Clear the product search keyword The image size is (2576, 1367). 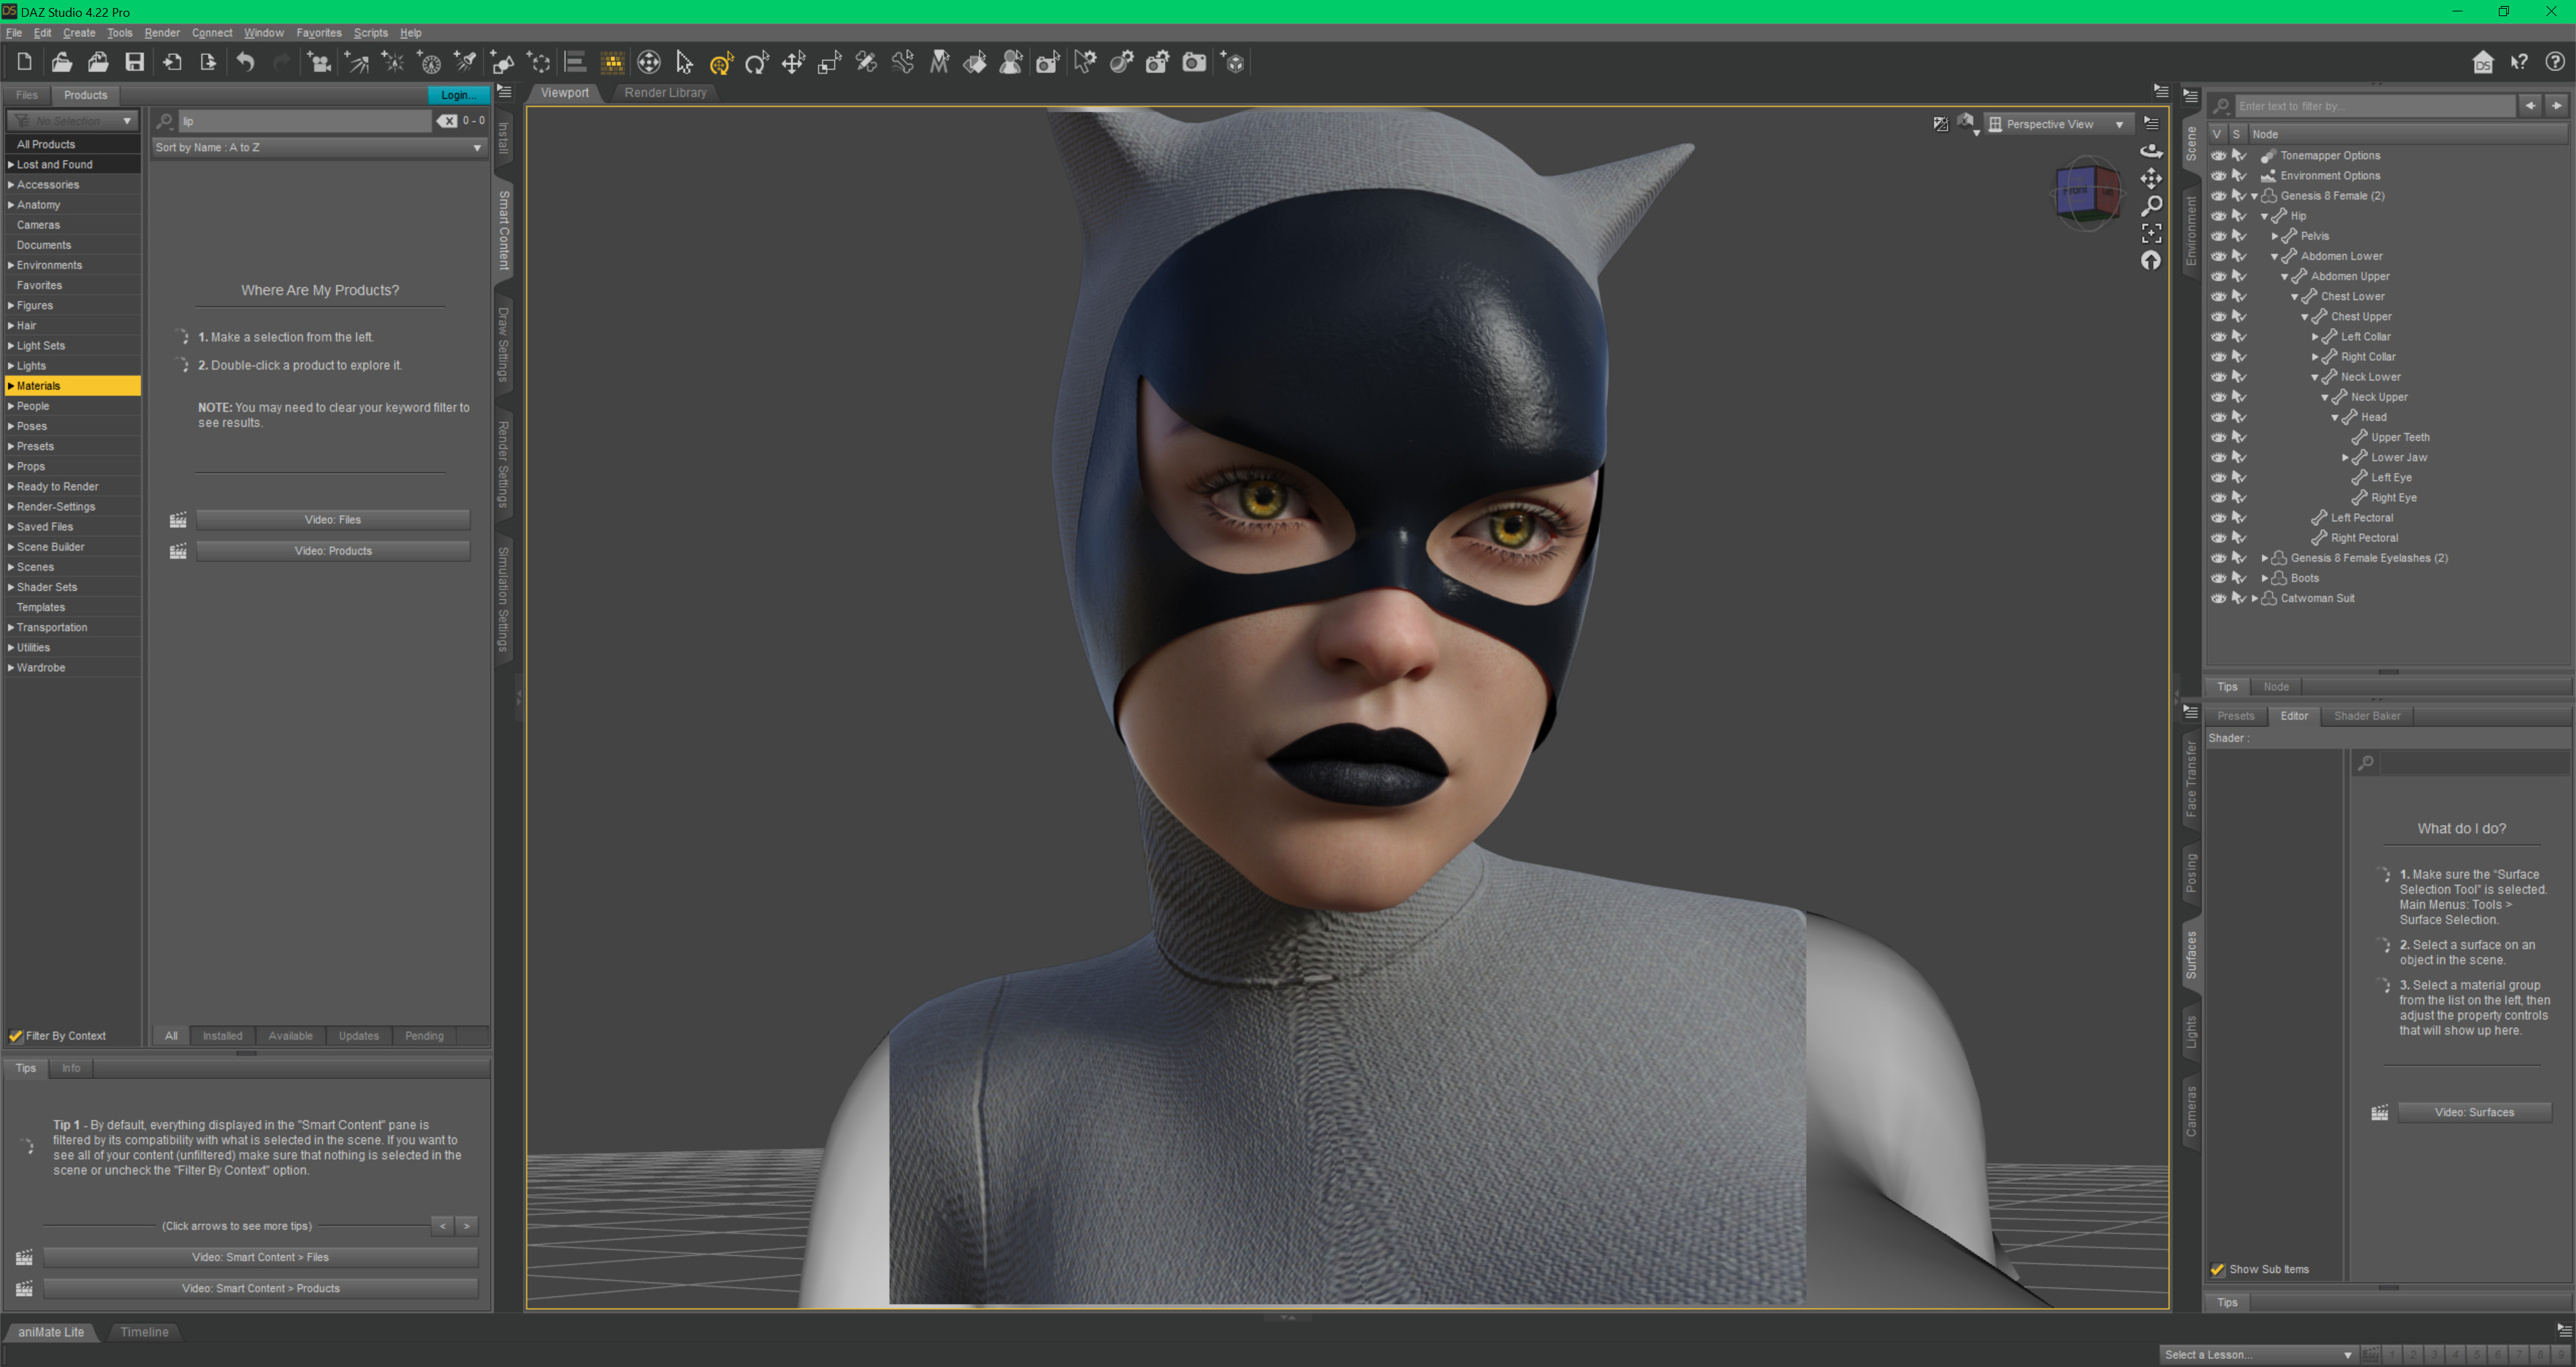pyautogui.click(x=447, y=121)
